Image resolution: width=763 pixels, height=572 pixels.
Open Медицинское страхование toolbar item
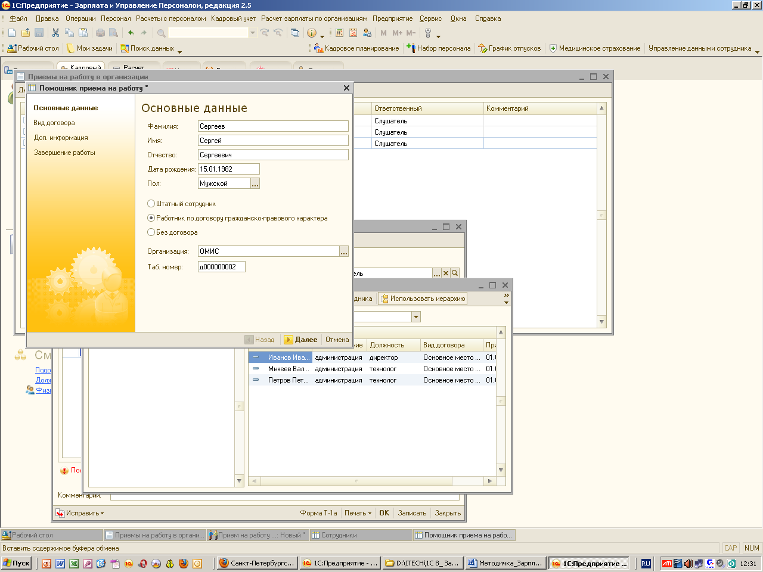click(x=595, y=48)
